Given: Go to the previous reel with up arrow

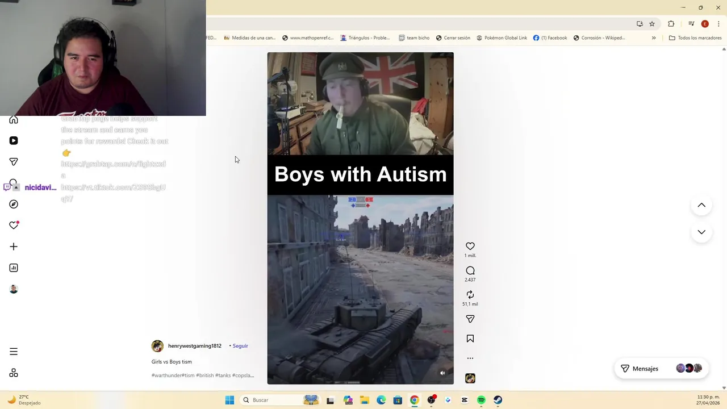Looking at the screenshot, I should [x=701, y=205].
